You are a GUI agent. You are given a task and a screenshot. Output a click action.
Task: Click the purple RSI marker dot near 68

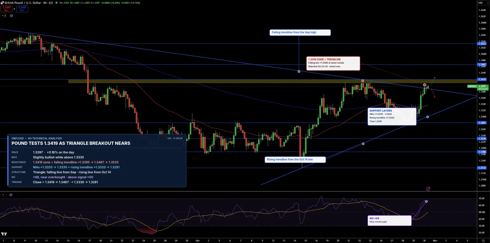(x=426, y=202)
